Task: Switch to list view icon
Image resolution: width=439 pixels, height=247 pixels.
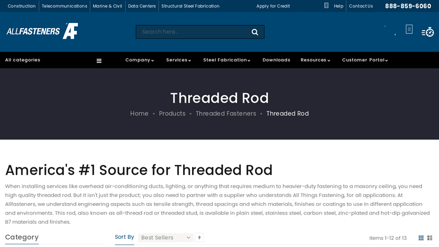Action: (430, 238)
